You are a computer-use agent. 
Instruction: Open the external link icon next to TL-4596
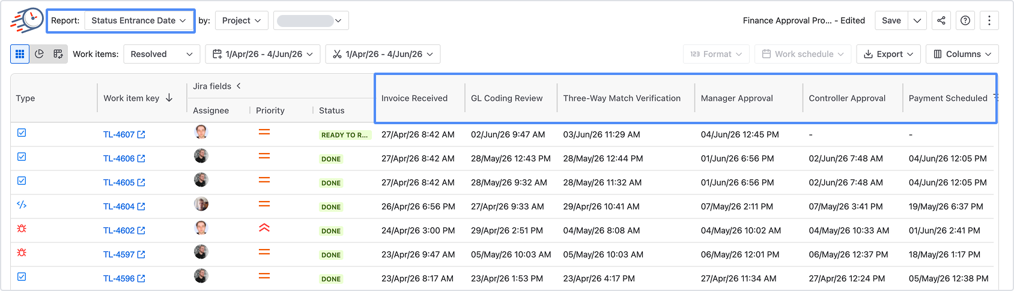(141, 278)
